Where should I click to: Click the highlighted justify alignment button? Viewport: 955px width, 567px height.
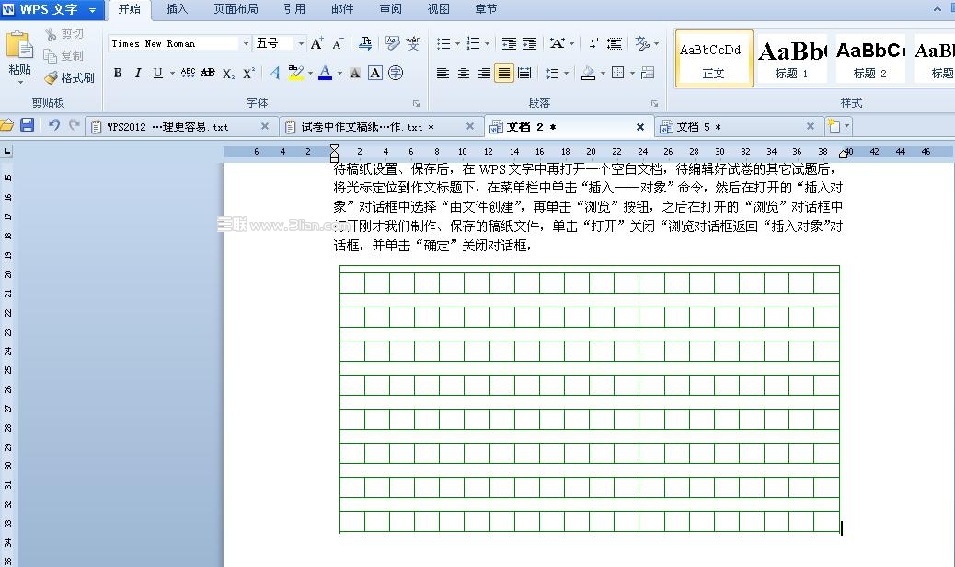[x=503, y=73]
